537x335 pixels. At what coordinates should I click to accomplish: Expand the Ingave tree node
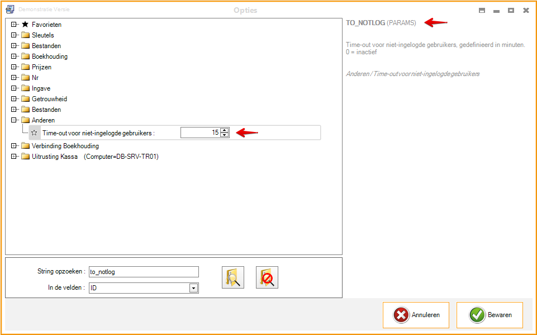tap(14, 88)
